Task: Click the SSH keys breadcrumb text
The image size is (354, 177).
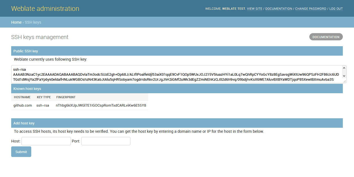Action: tap(33, 22)
